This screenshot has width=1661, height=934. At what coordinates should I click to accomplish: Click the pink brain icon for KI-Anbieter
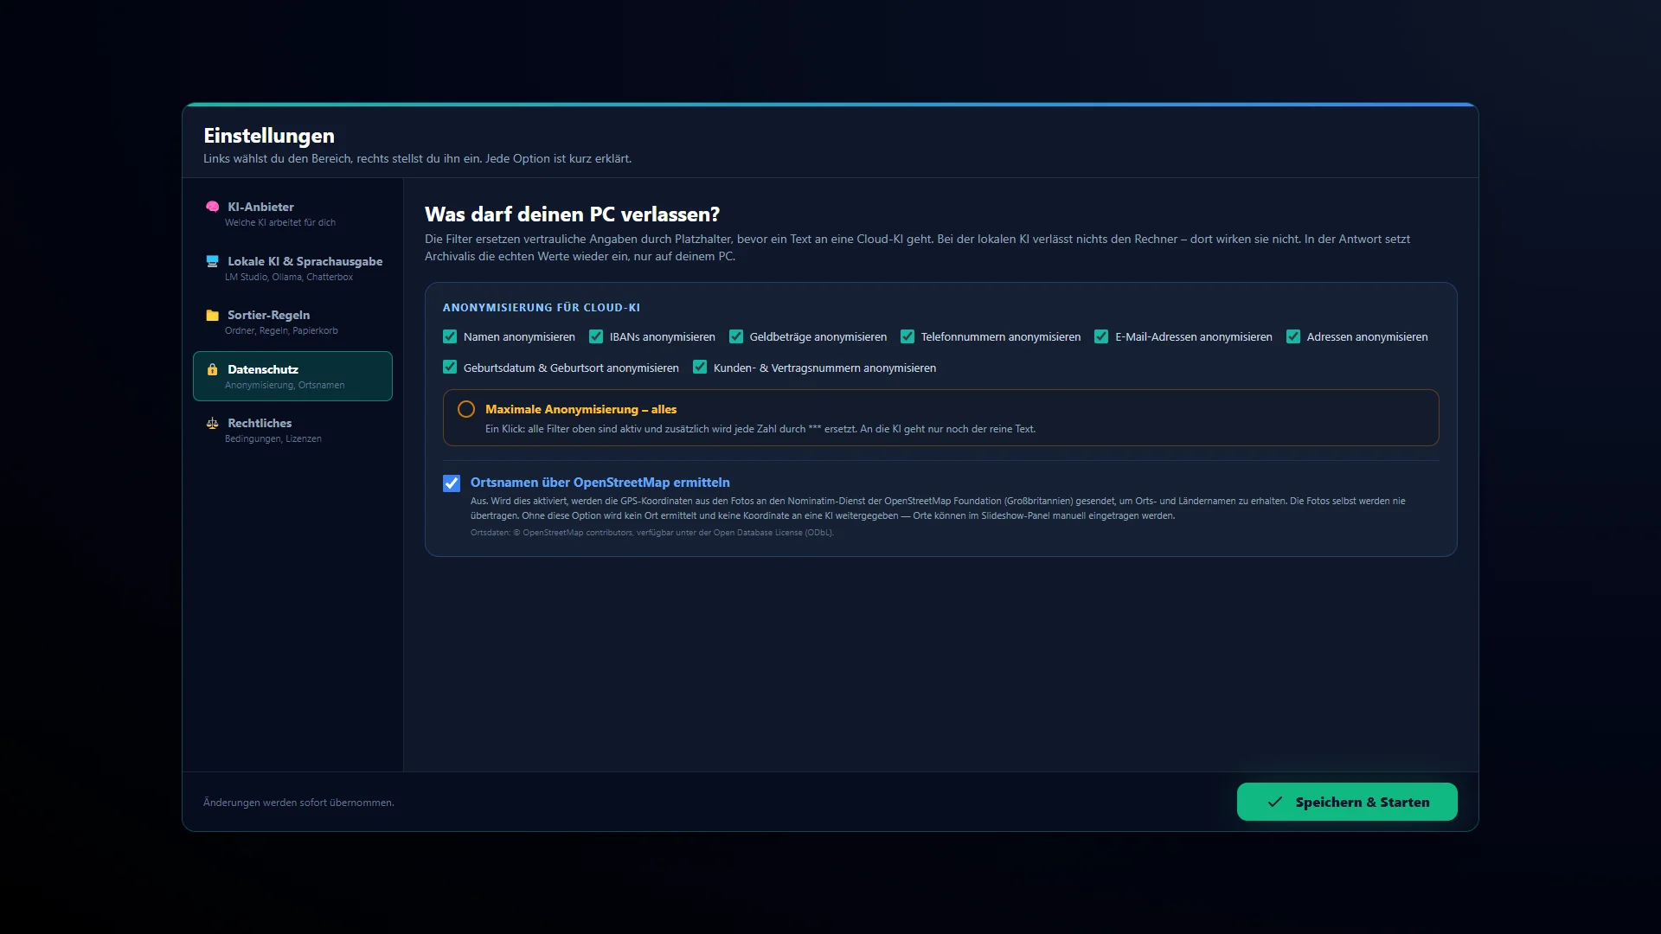212,207
